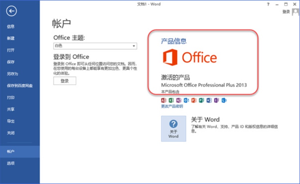
Task: Open 打印 in the sidebar
Action: [x=11, y=98]
